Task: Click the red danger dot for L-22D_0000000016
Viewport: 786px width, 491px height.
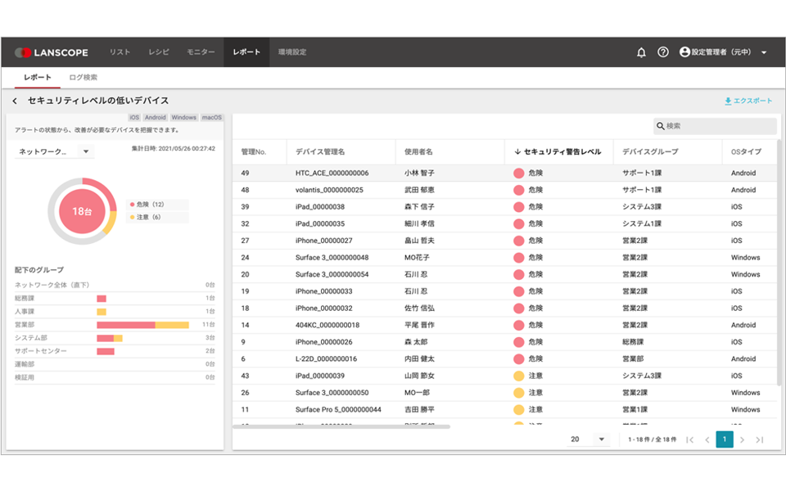Action: click(519, 358)
